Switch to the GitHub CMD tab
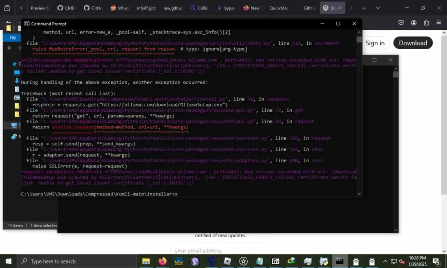 (x=66, y=8)
